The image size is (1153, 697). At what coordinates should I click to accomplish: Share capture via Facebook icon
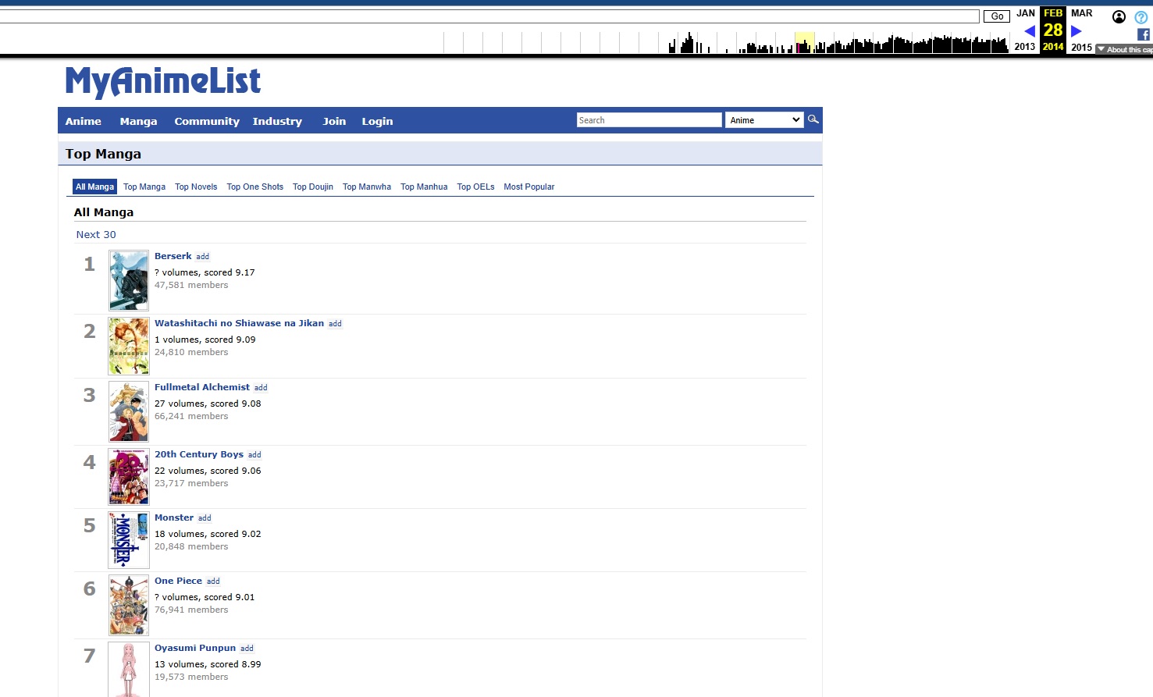tap(1143, 34)
